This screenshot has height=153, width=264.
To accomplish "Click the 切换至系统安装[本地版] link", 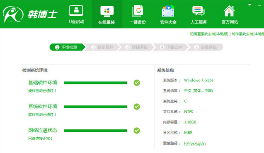I will point(209,34).
